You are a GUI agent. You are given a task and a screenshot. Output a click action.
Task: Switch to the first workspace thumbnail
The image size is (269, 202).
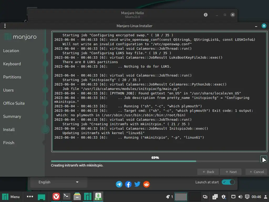pos(181,197)
